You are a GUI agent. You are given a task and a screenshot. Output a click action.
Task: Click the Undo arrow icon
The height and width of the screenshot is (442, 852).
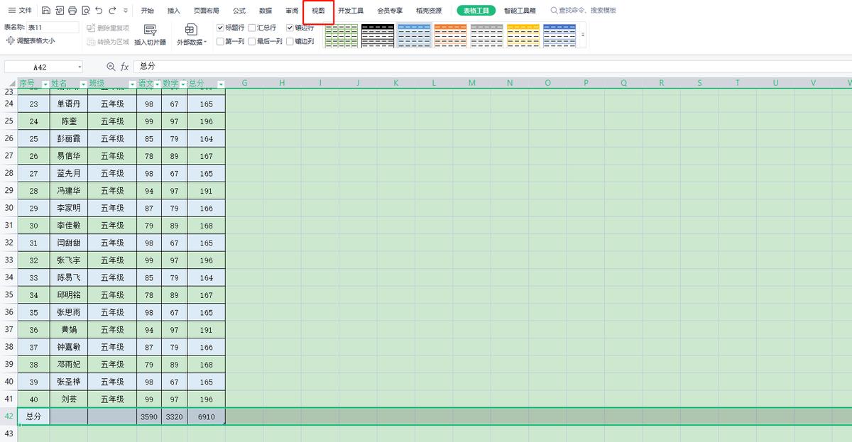[98, 10]
